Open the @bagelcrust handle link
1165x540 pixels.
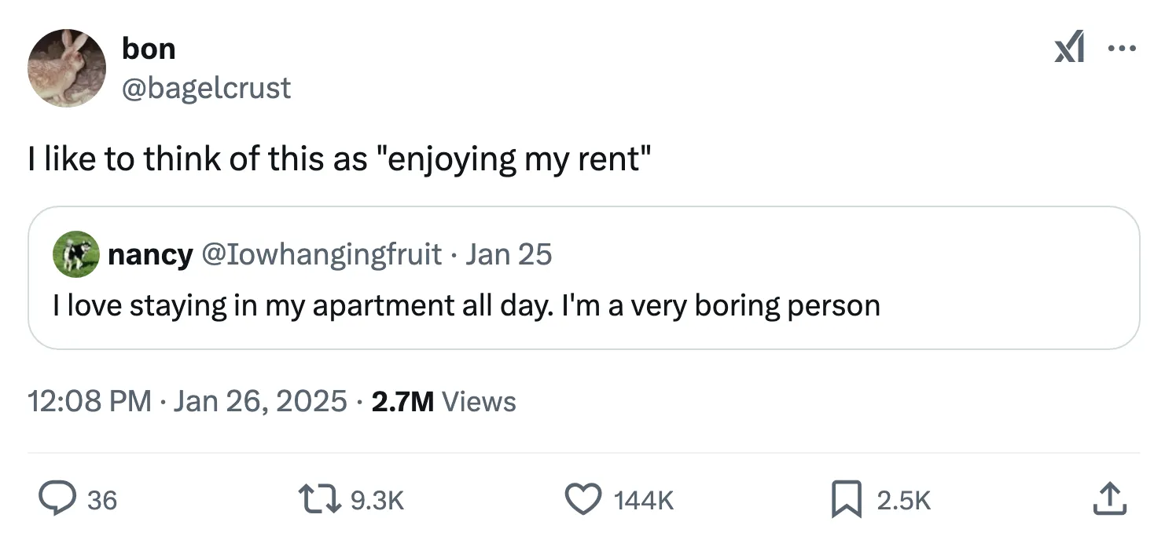pyautogui.click(x=206, y=87)
